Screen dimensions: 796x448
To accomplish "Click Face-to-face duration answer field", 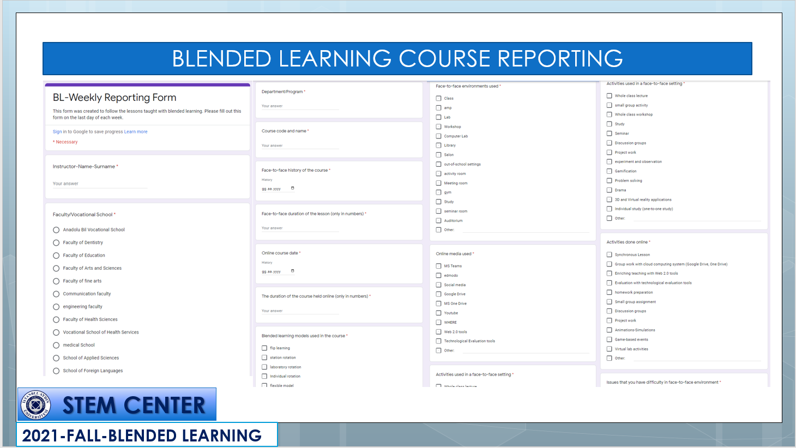I will click(300, 228).
